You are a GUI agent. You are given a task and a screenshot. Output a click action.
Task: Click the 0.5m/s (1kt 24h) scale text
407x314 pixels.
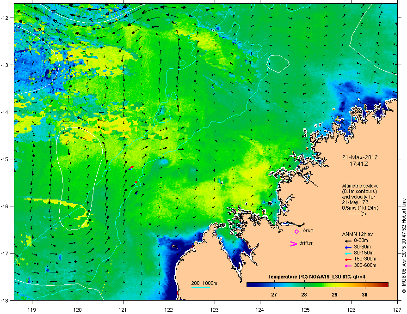coord(360,208)
